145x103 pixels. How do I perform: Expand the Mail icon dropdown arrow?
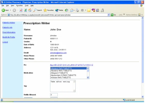click(74, 10)
